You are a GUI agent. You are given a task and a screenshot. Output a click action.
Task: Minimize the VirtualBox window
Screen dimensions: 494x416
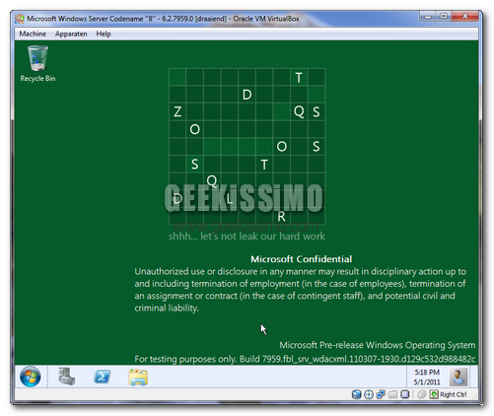[428, 16]
